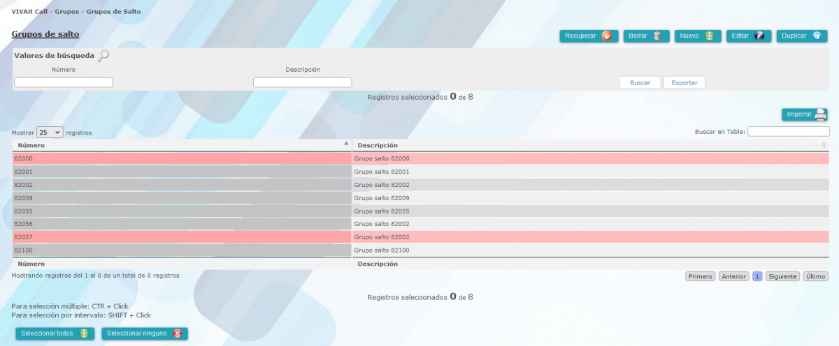Screen dimensions: 839x346
Task: Go to Siguiente page
Action: [782, 276]
